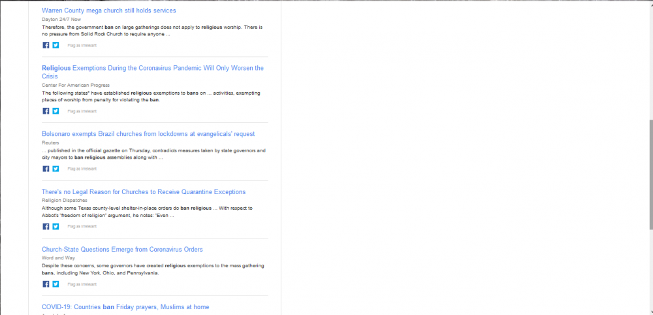Open Religious Exemptions During the Coronavirus Pandemic article

tap(152, 72)
